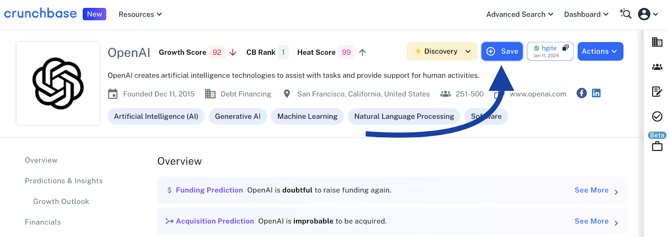
Task: Select the Artificial Intelligence (AI) tag
Action: (x=156, y=116)
